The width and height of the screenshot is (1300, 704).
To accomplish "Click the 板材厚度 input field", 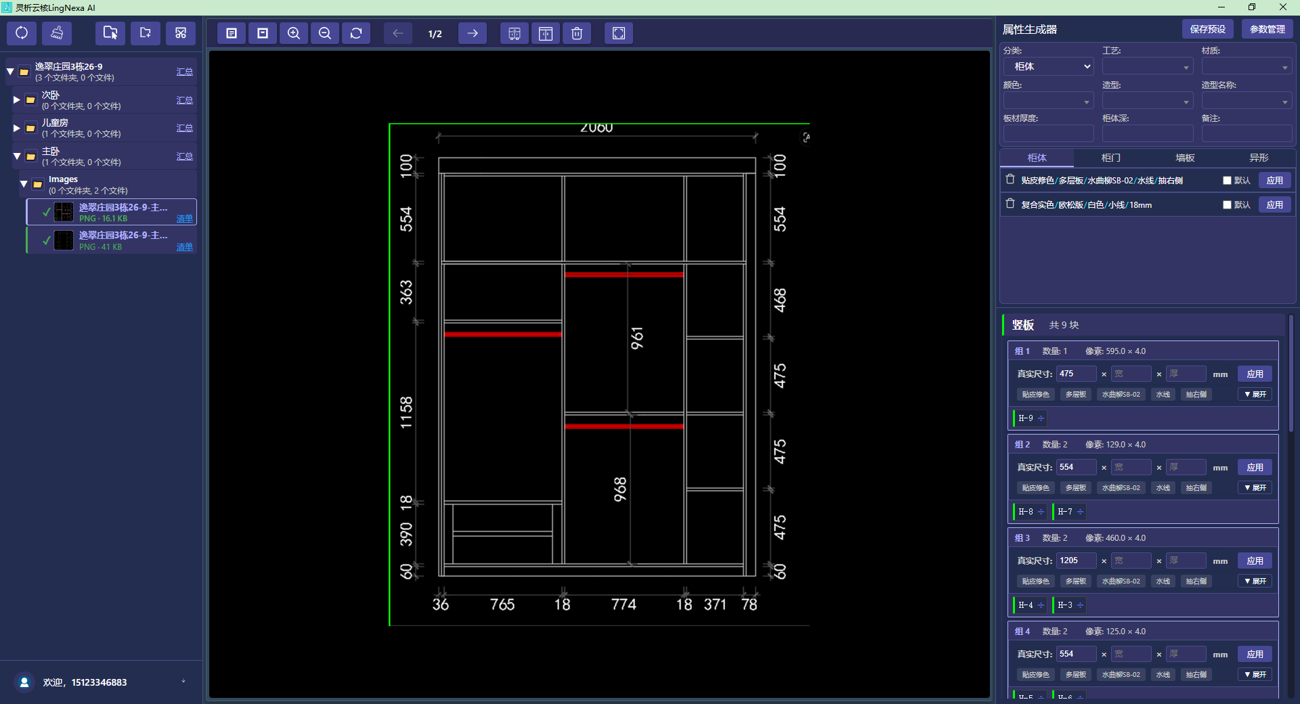I will point(1048,133).
